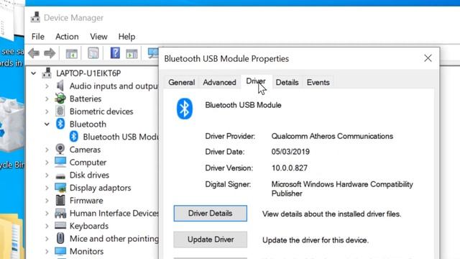Click the Display adaptors icon
This screenshot has height=259, width=460.
click(x=60, y=188)
